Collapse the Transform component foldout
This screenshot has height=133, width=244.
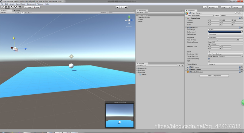tap(186, 18)
